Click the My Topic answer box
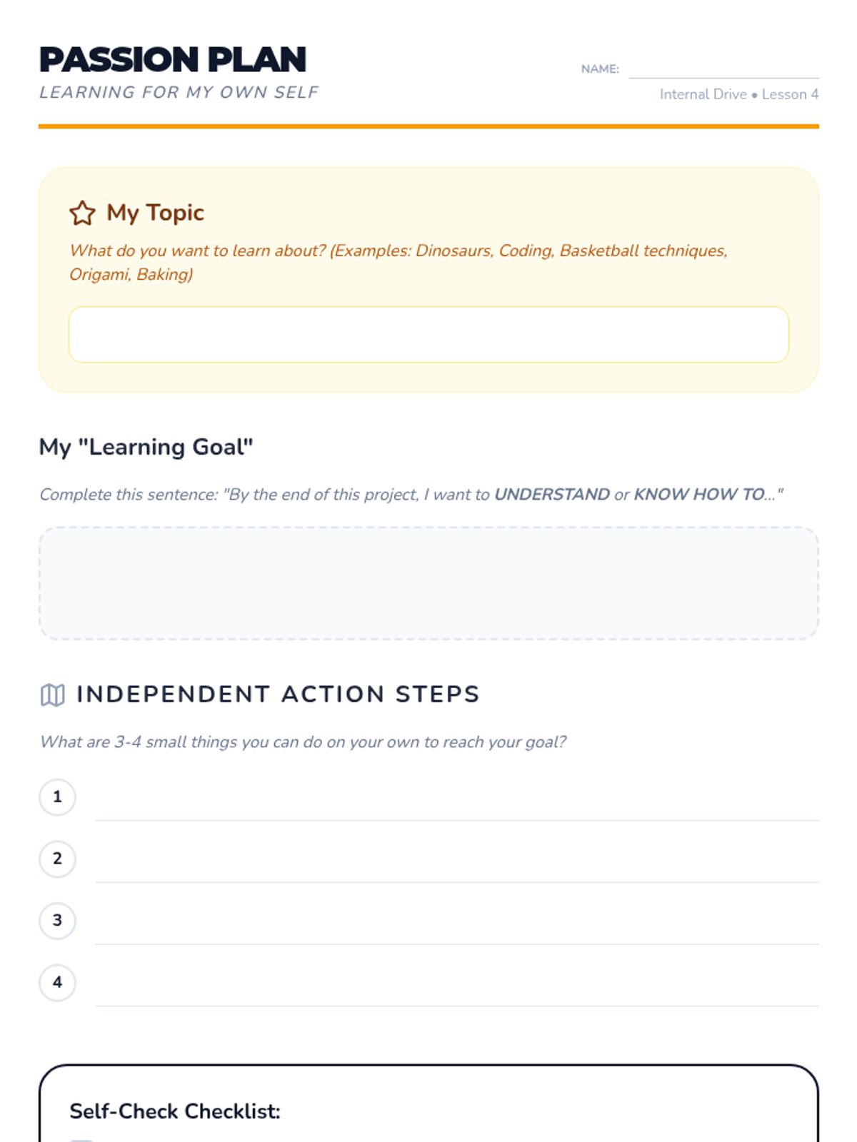The width and height of the screenshot is (857, 1142). click(x=428, y=335)
